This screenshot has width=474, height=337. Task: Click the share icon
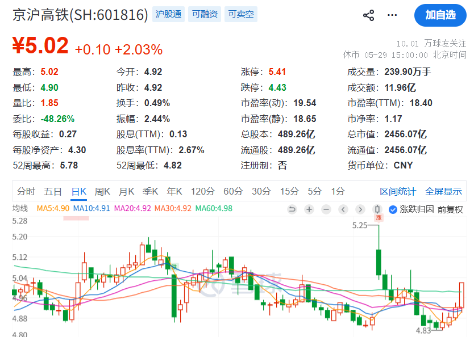[x=368, y=15]
